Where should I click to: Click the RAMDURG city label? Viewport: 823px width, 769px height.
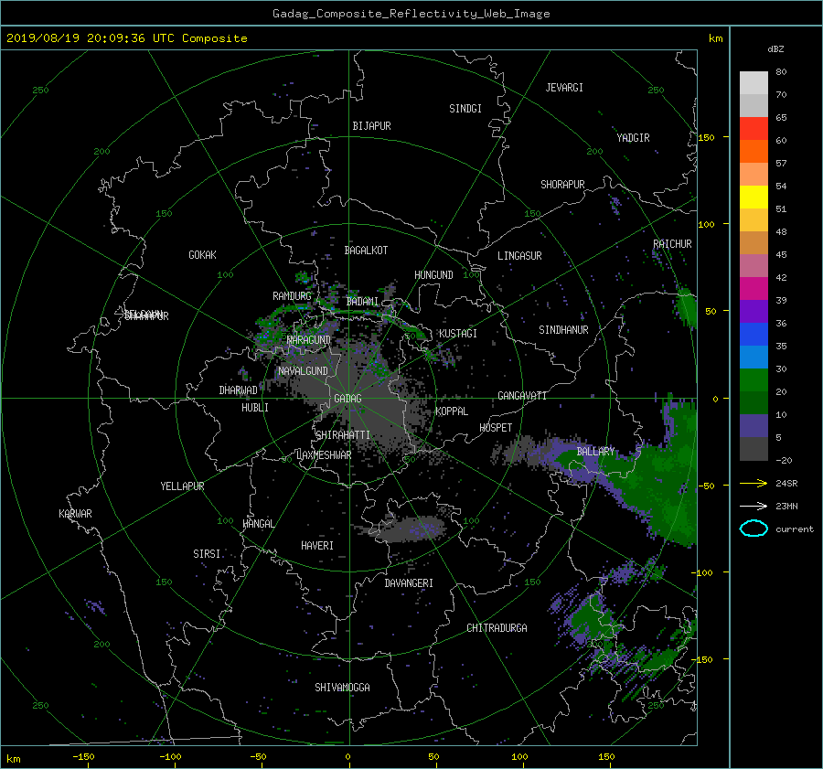(292, 296)
